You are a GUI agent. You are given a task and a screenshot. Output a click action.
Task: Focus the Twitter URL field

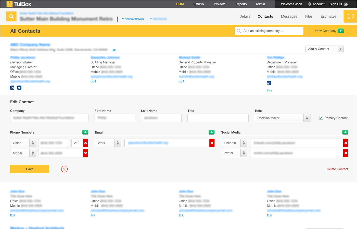297,153
